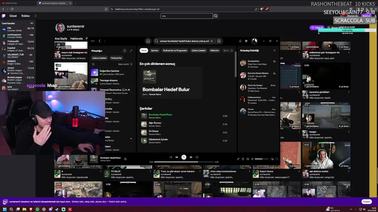Viewport: 378px width, 212px height.
Task: Open Ethereal Electronica playlist
Action: tap(112, 91)
